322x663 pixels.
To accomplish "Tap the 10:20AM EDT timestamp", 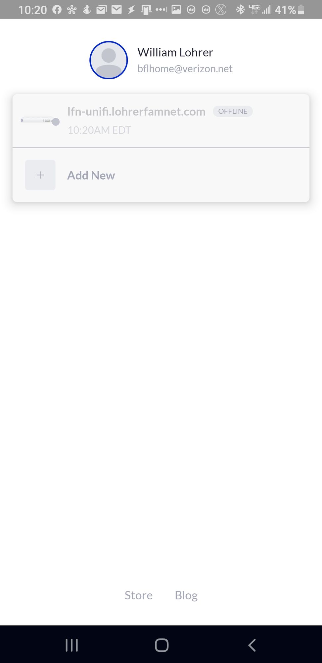I will 99,130.
